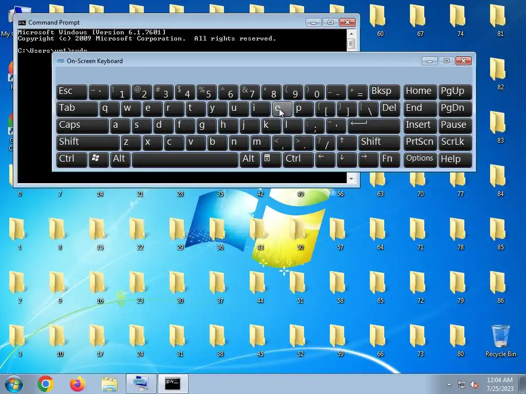The image size is (526, 394).
Task: Click the number 5 key
Action: point(206,91)
